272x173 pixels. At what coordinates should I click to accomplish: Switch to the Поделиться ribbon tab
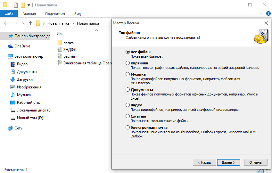(x=55, y=14)
